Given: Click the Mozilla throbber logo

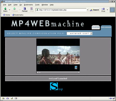Looking at the screenshot, I should [112, 10].
